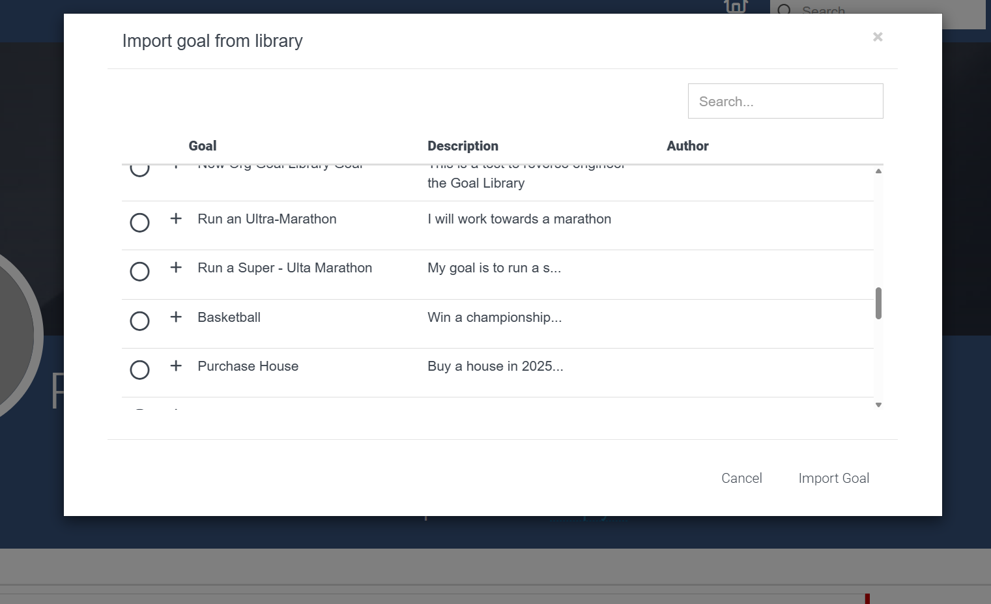The height and width of the screenshot is (604, 991).
Task: Click the scroll up arrow in goal list
Action: tap(878, 171)
